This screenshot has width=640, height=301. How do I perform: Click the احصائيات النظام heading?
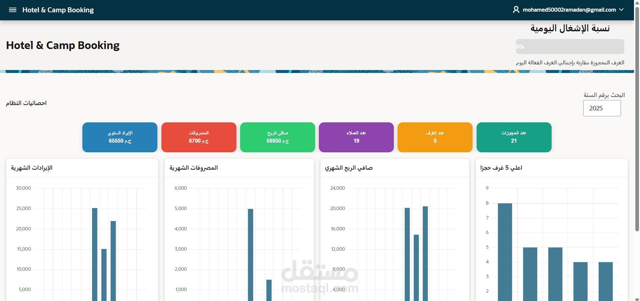tap(26, 103)
